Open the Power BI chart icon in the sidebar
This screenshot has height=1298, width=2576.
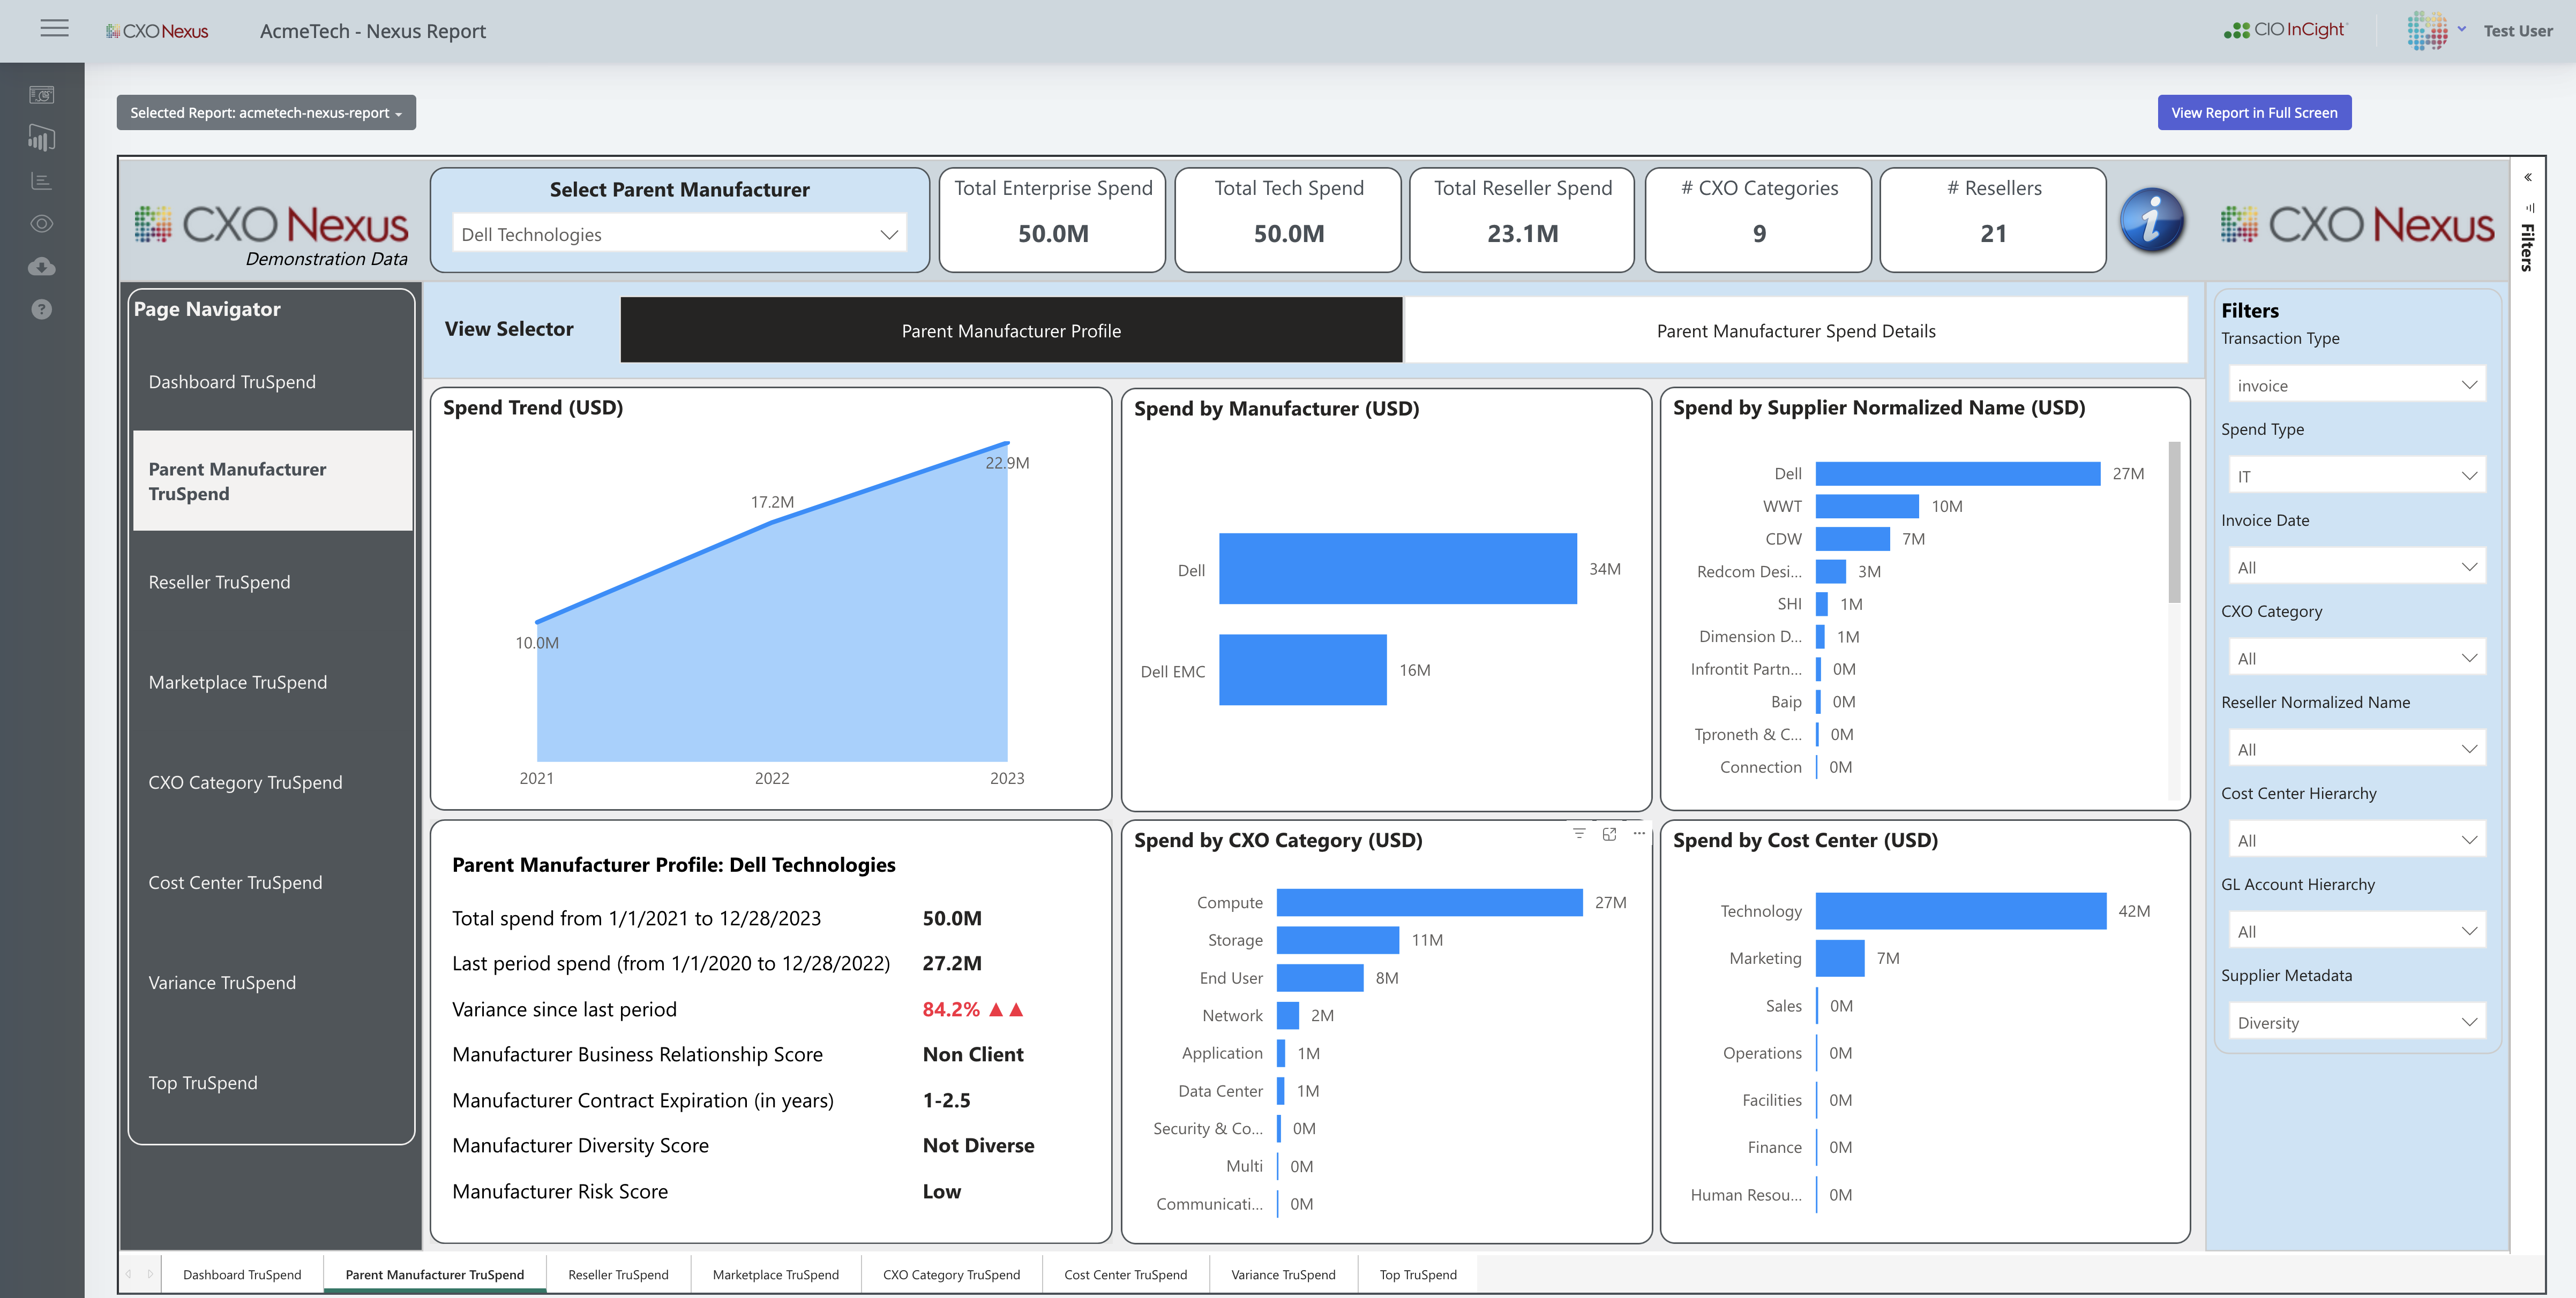click(x=41, y=138)
